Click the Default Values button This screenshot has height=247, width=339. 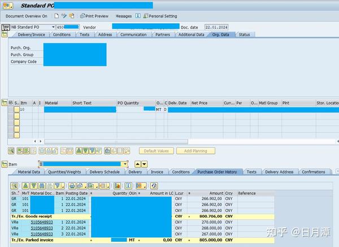click(157, 151)
